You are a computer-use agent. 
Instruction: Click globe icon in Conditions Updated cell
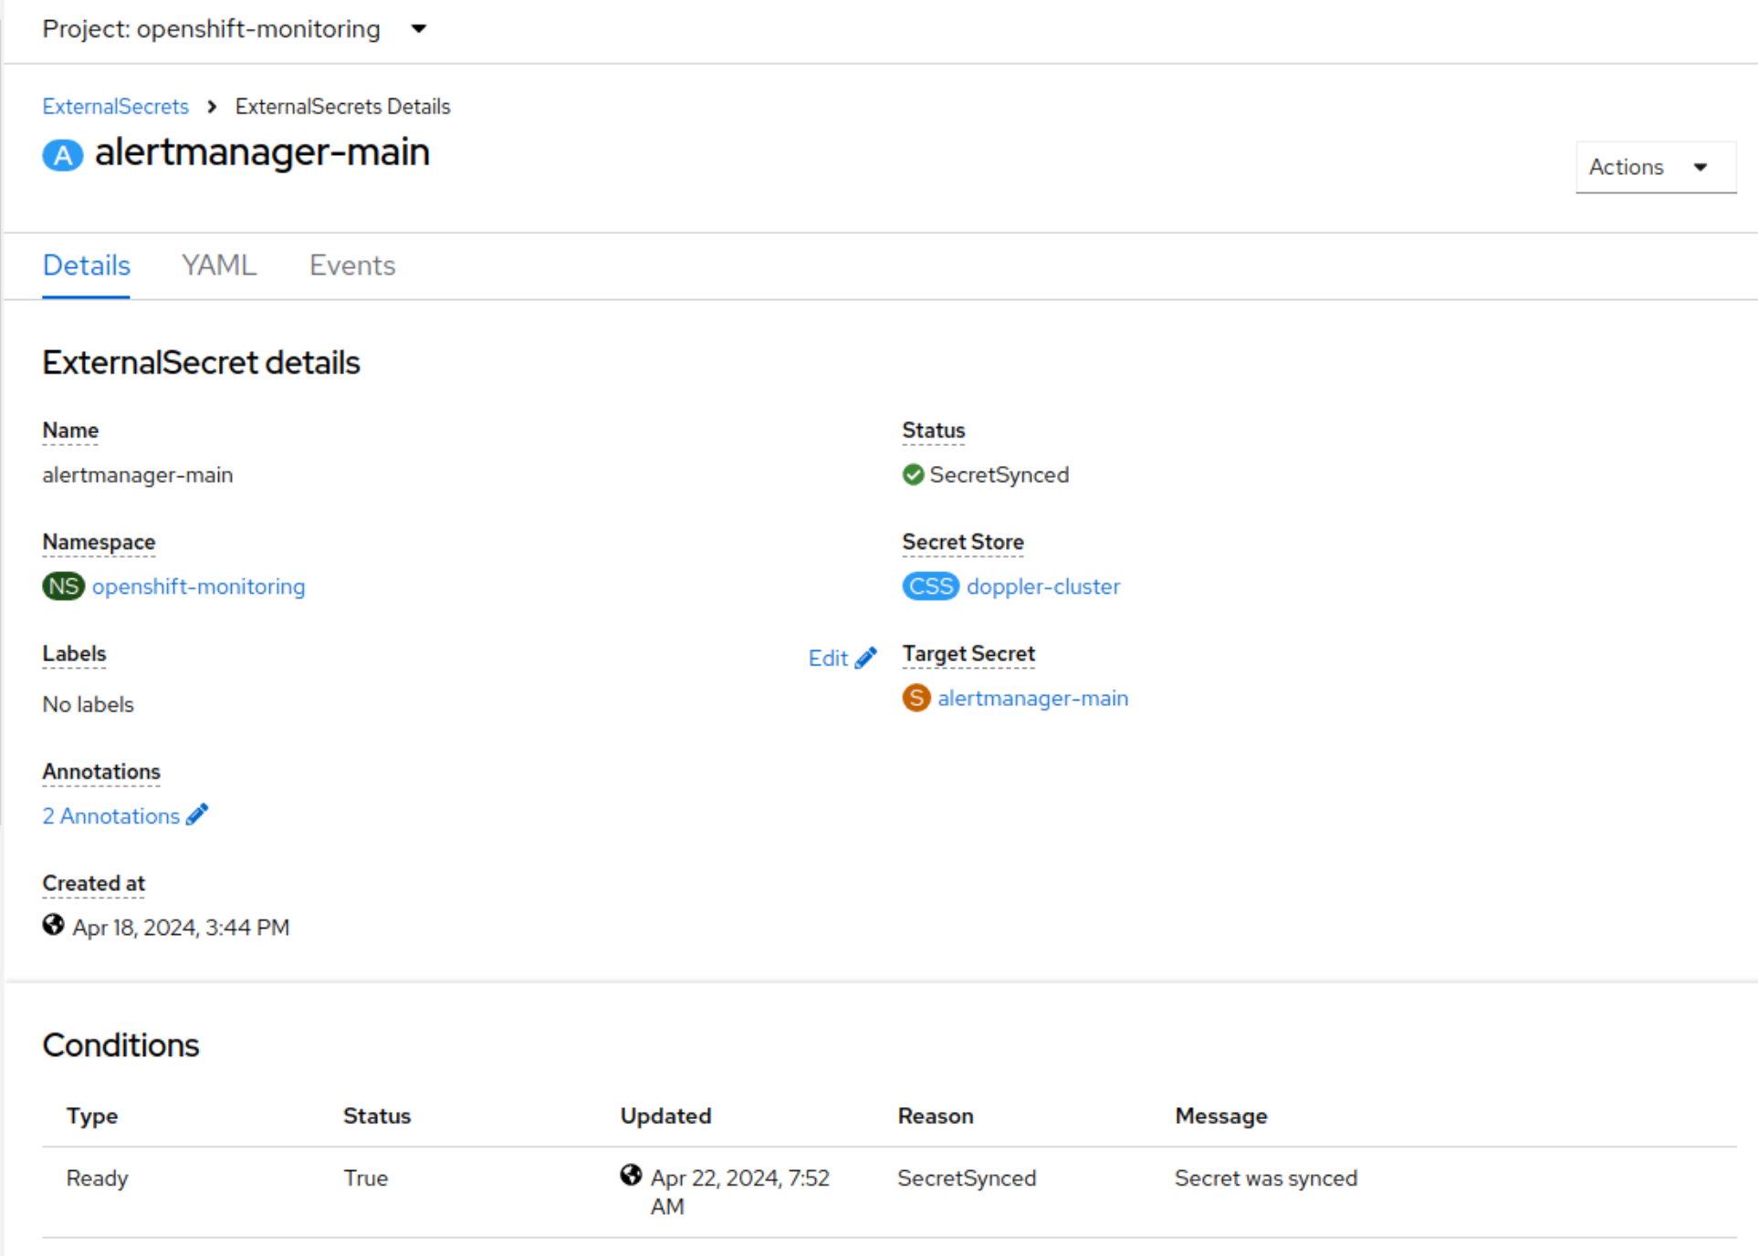(x=631, y=1175)
